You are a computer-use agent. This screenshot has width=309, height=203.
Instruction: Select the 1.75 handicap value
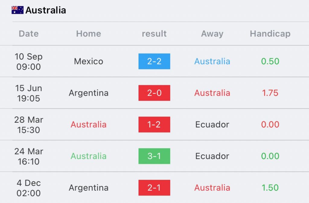(x=270, y=93)
